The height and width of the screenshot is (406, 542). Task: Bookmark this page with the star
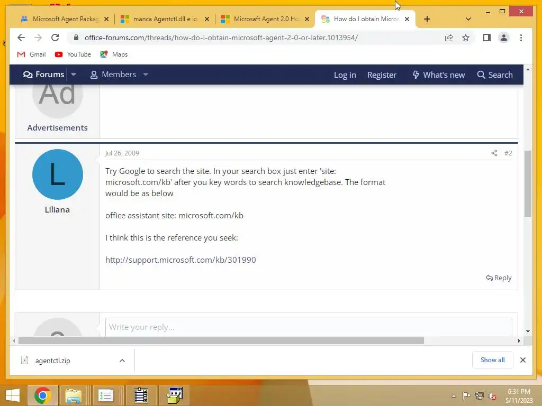tap(466, 38)
